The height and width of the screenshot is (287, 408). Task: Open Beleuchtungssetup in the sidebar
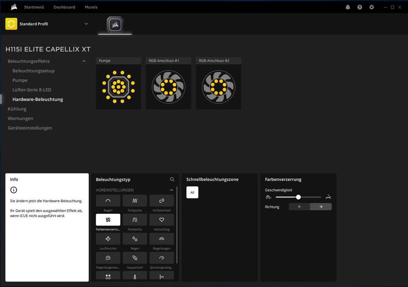click(x=34, y=71)
